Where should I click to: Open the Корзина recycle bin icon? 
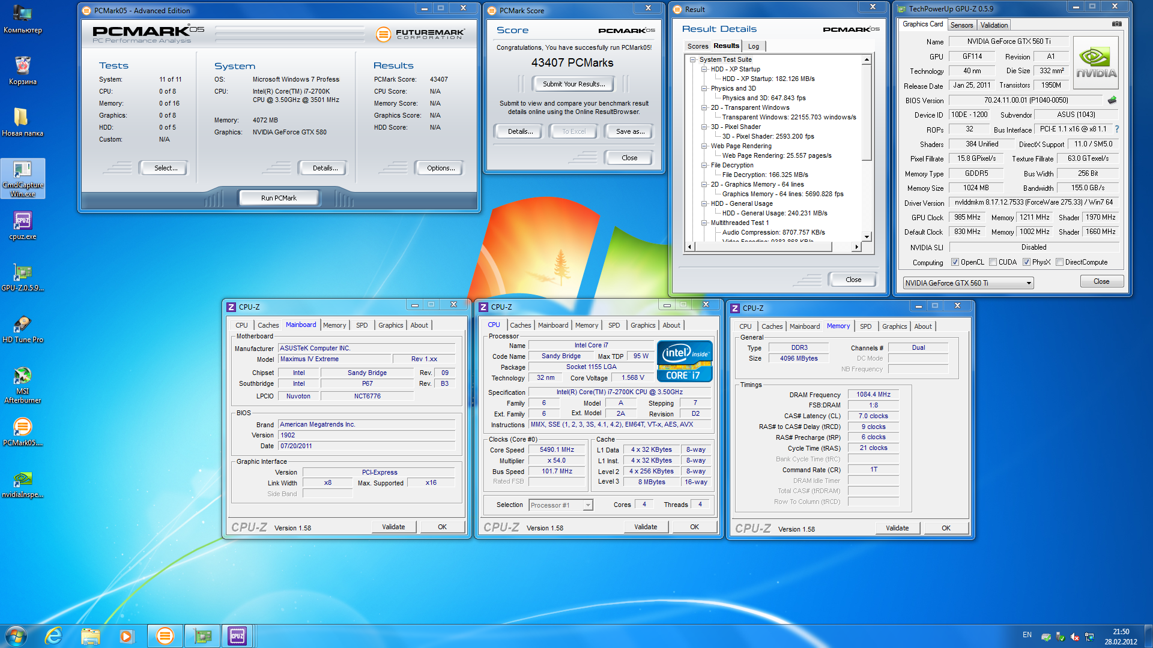pos(22,70)
